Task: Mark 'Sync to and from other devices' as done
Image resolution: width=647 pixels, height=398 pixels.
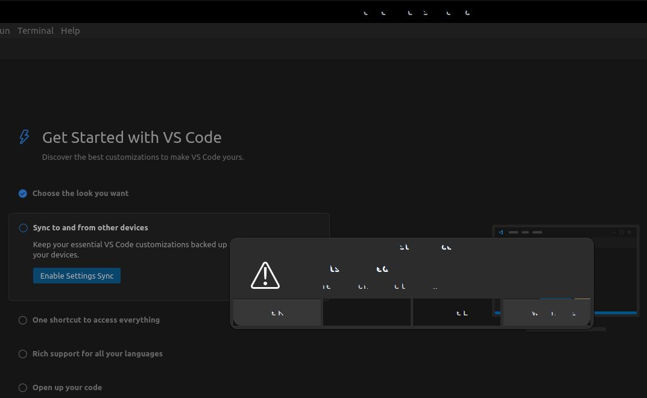Action: click(x=23, y=228)
